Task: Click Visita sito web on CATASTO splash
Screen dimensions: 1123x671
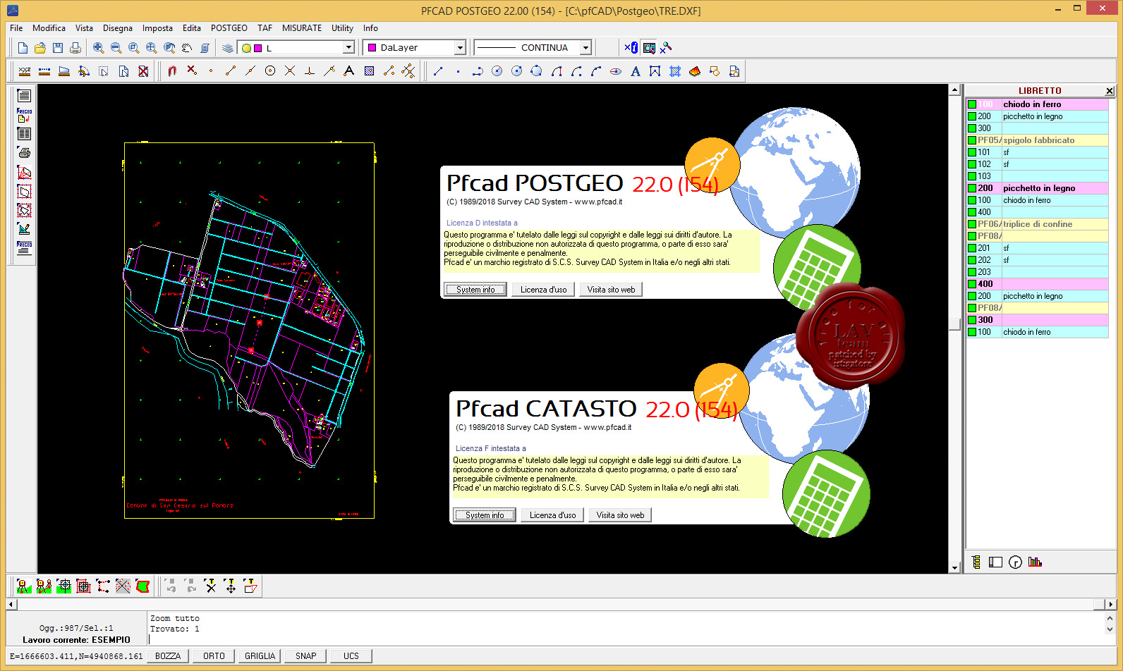Action: pos(620,515)
